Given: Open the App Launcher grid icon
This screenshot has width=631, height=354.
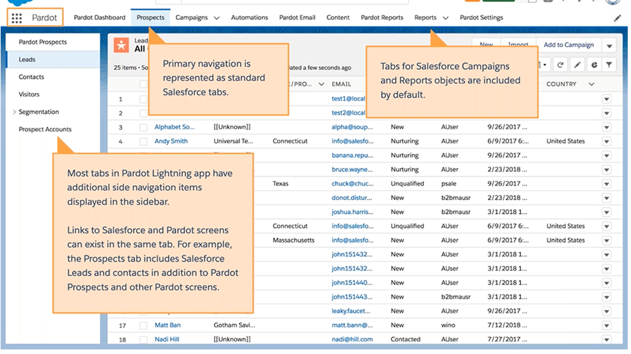Looking at the screenshot, I should click(17, 18).
